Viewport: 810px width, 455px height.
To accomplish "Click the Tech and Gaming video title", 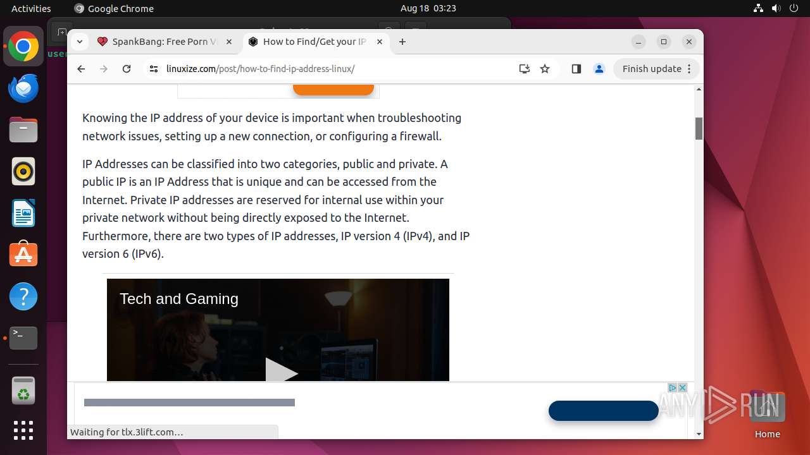I will [179, 299].
